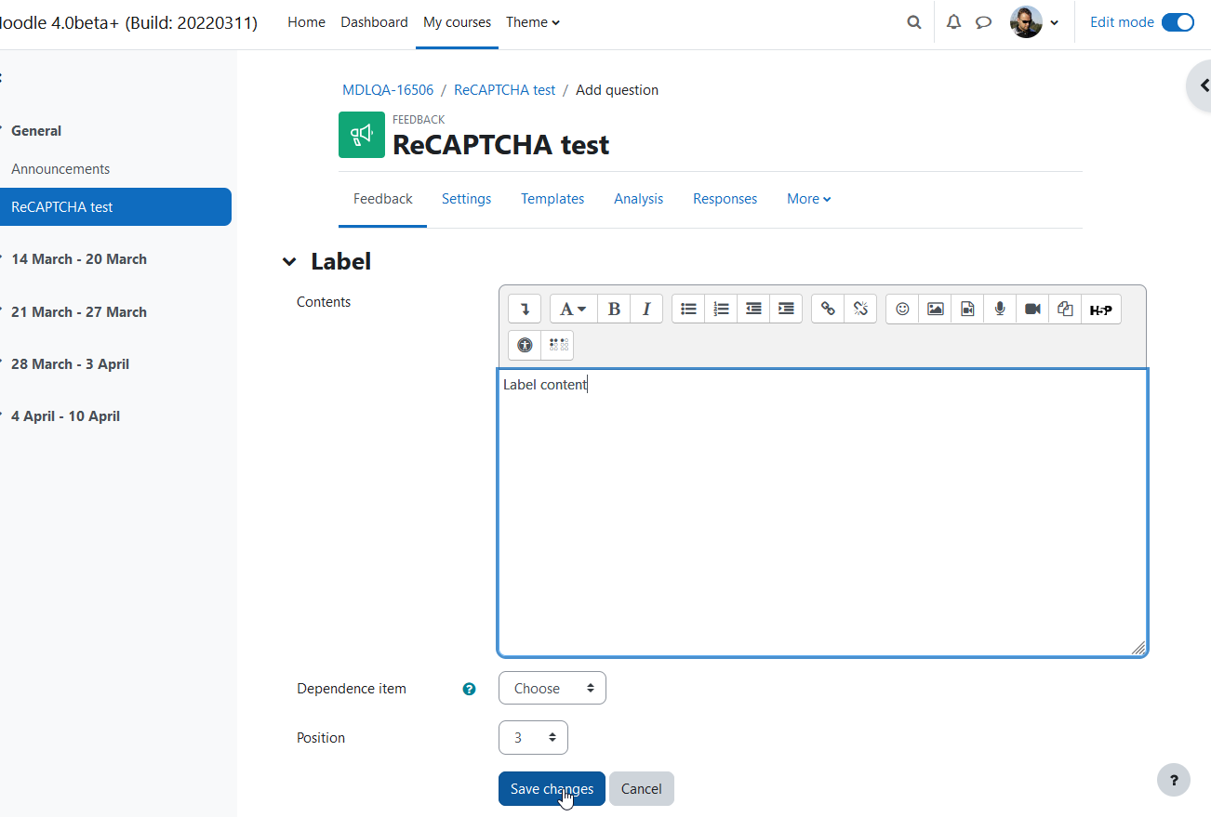The width and height of the screenshot is (1211, 817).
Task: Open the manage files tool
Action: pos(1065,309)
